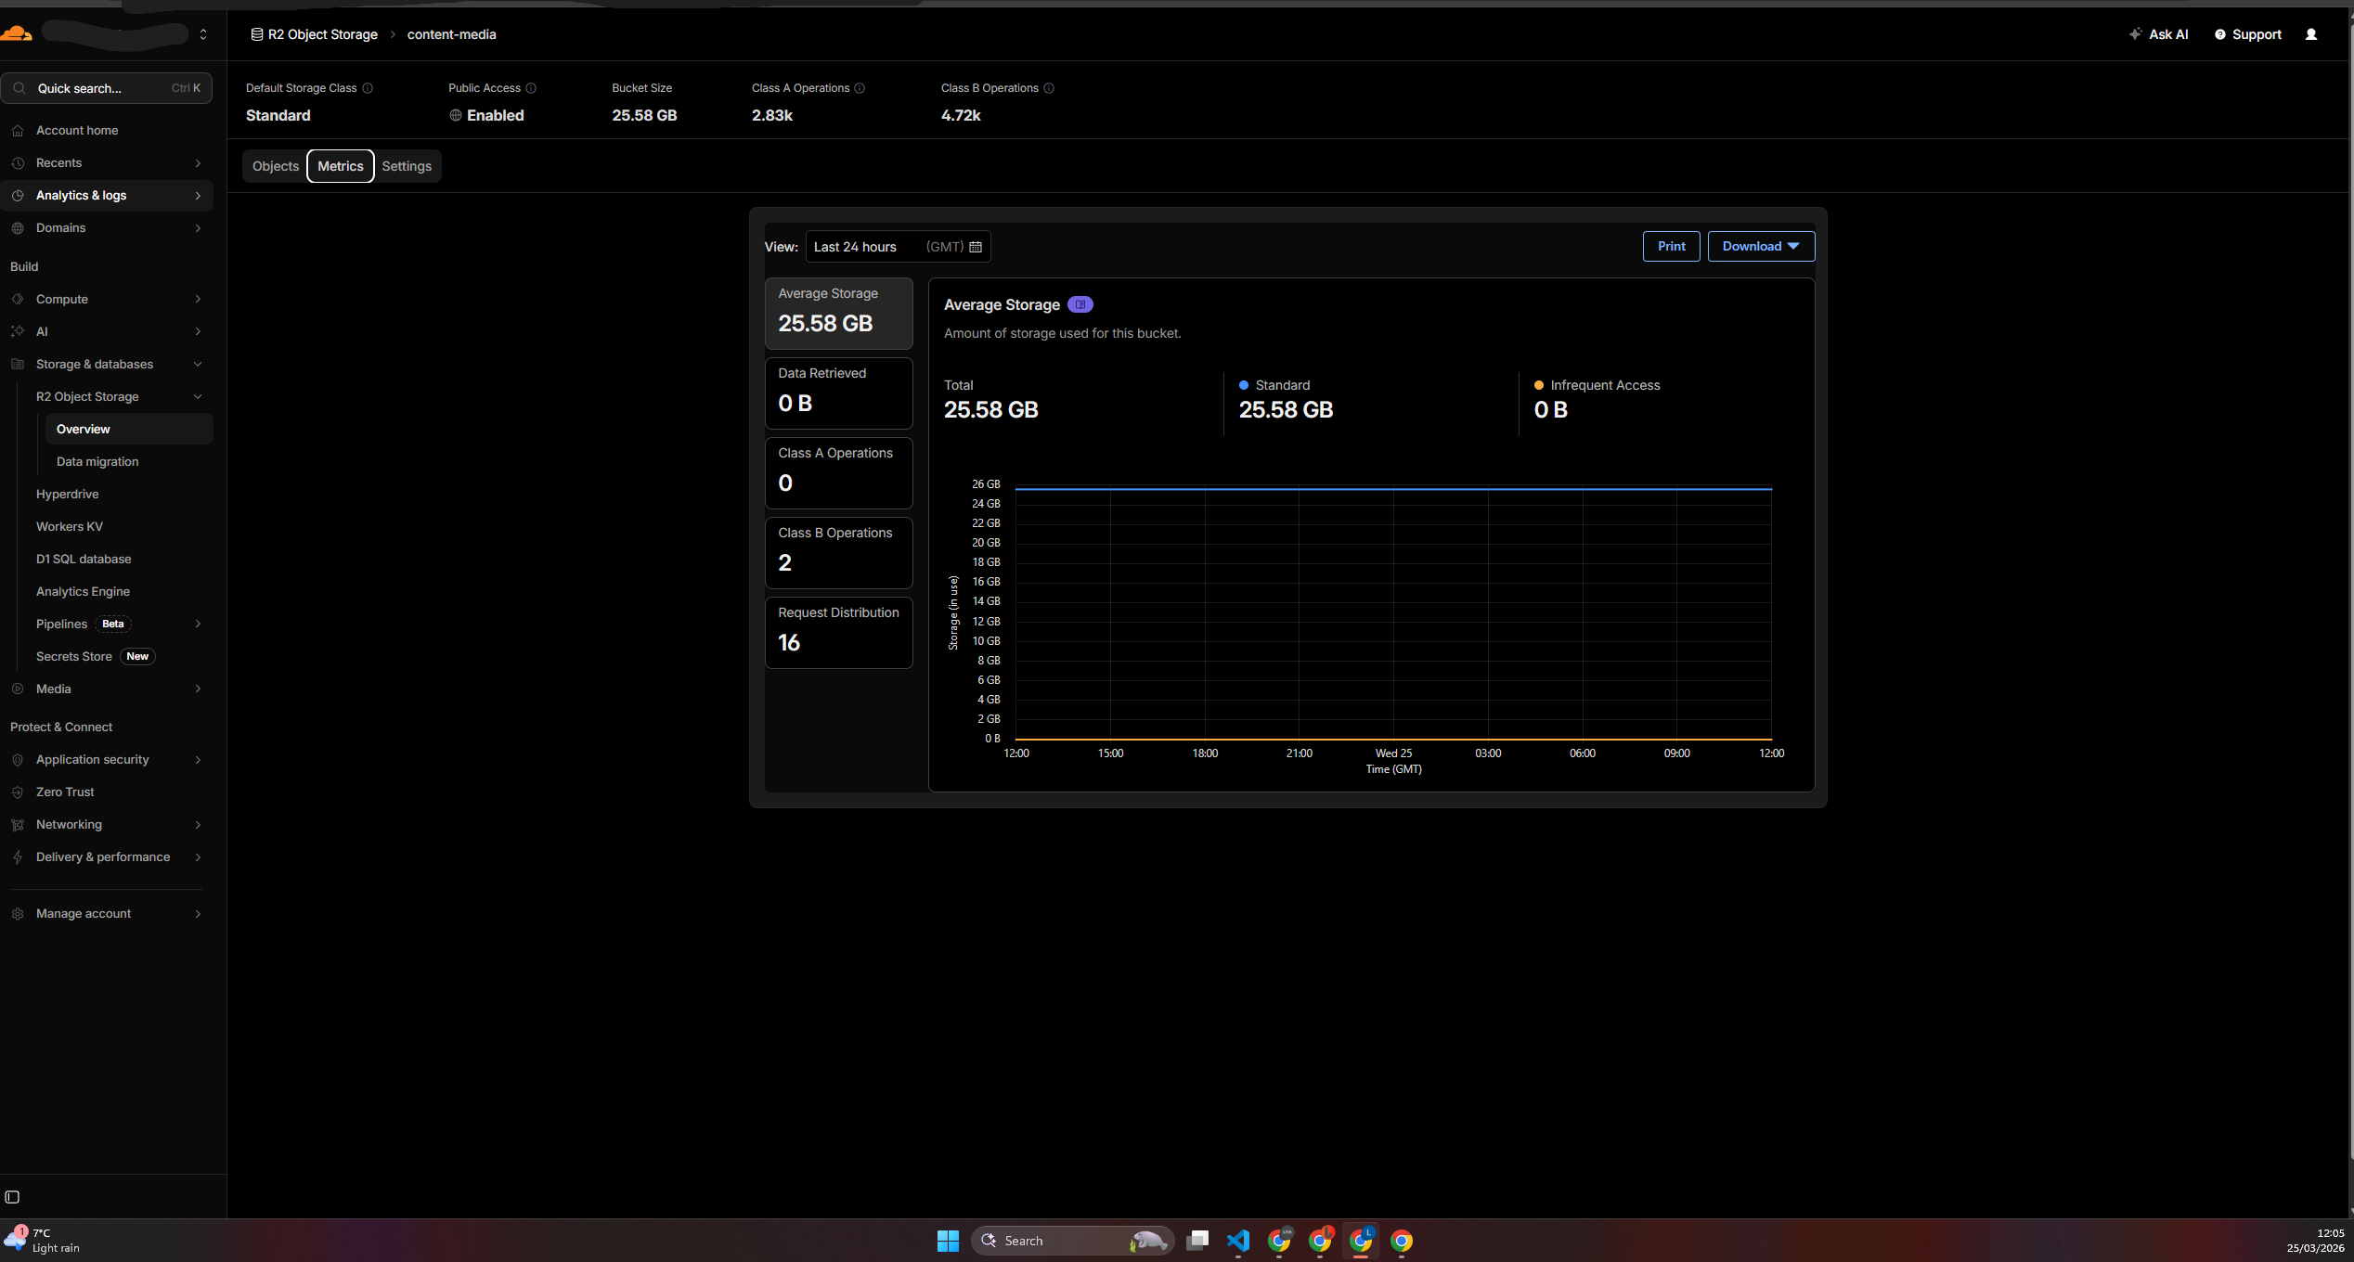Viewport: 2354px width, 1262px height.
Task: Launch Visual Studio Code from the taskbar
Action: (x=1237, y=1241)
